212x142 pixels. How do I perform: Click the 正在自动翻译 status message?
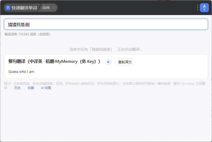click(x=106, y=50)
